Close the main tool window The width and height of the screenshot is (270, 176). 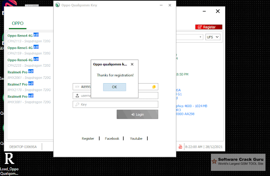pyautogui.click(x=218, y=11)
